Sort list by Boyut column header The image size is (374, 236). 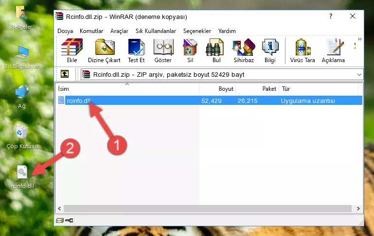(x=217, y=89)
